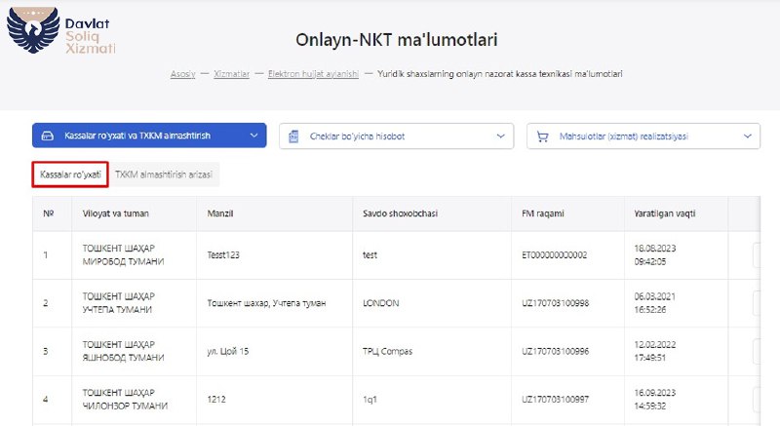Open the TXKM almashtirish arizasi tab

[163, 174]
